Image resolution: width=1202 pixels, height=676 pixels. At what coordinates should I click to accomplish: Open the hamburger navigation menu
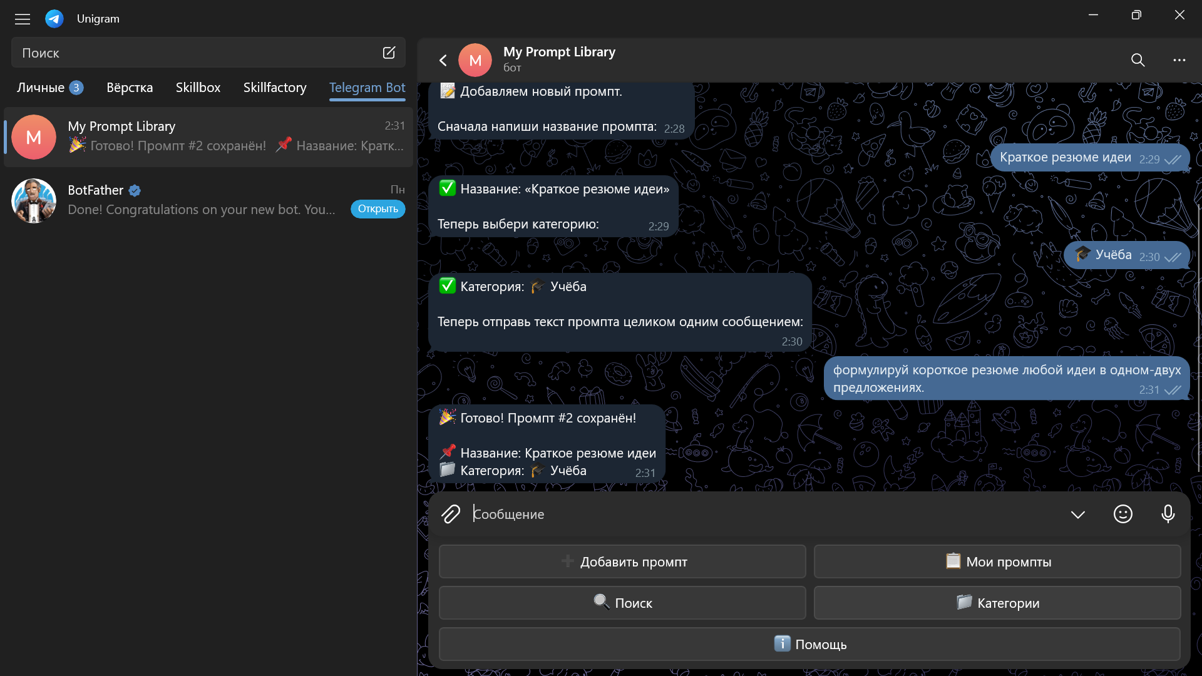click(23, 19)
